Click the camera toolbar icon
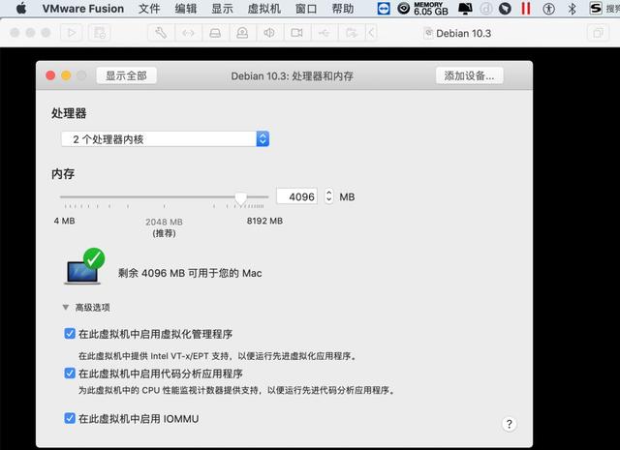 tap(297, 33)
